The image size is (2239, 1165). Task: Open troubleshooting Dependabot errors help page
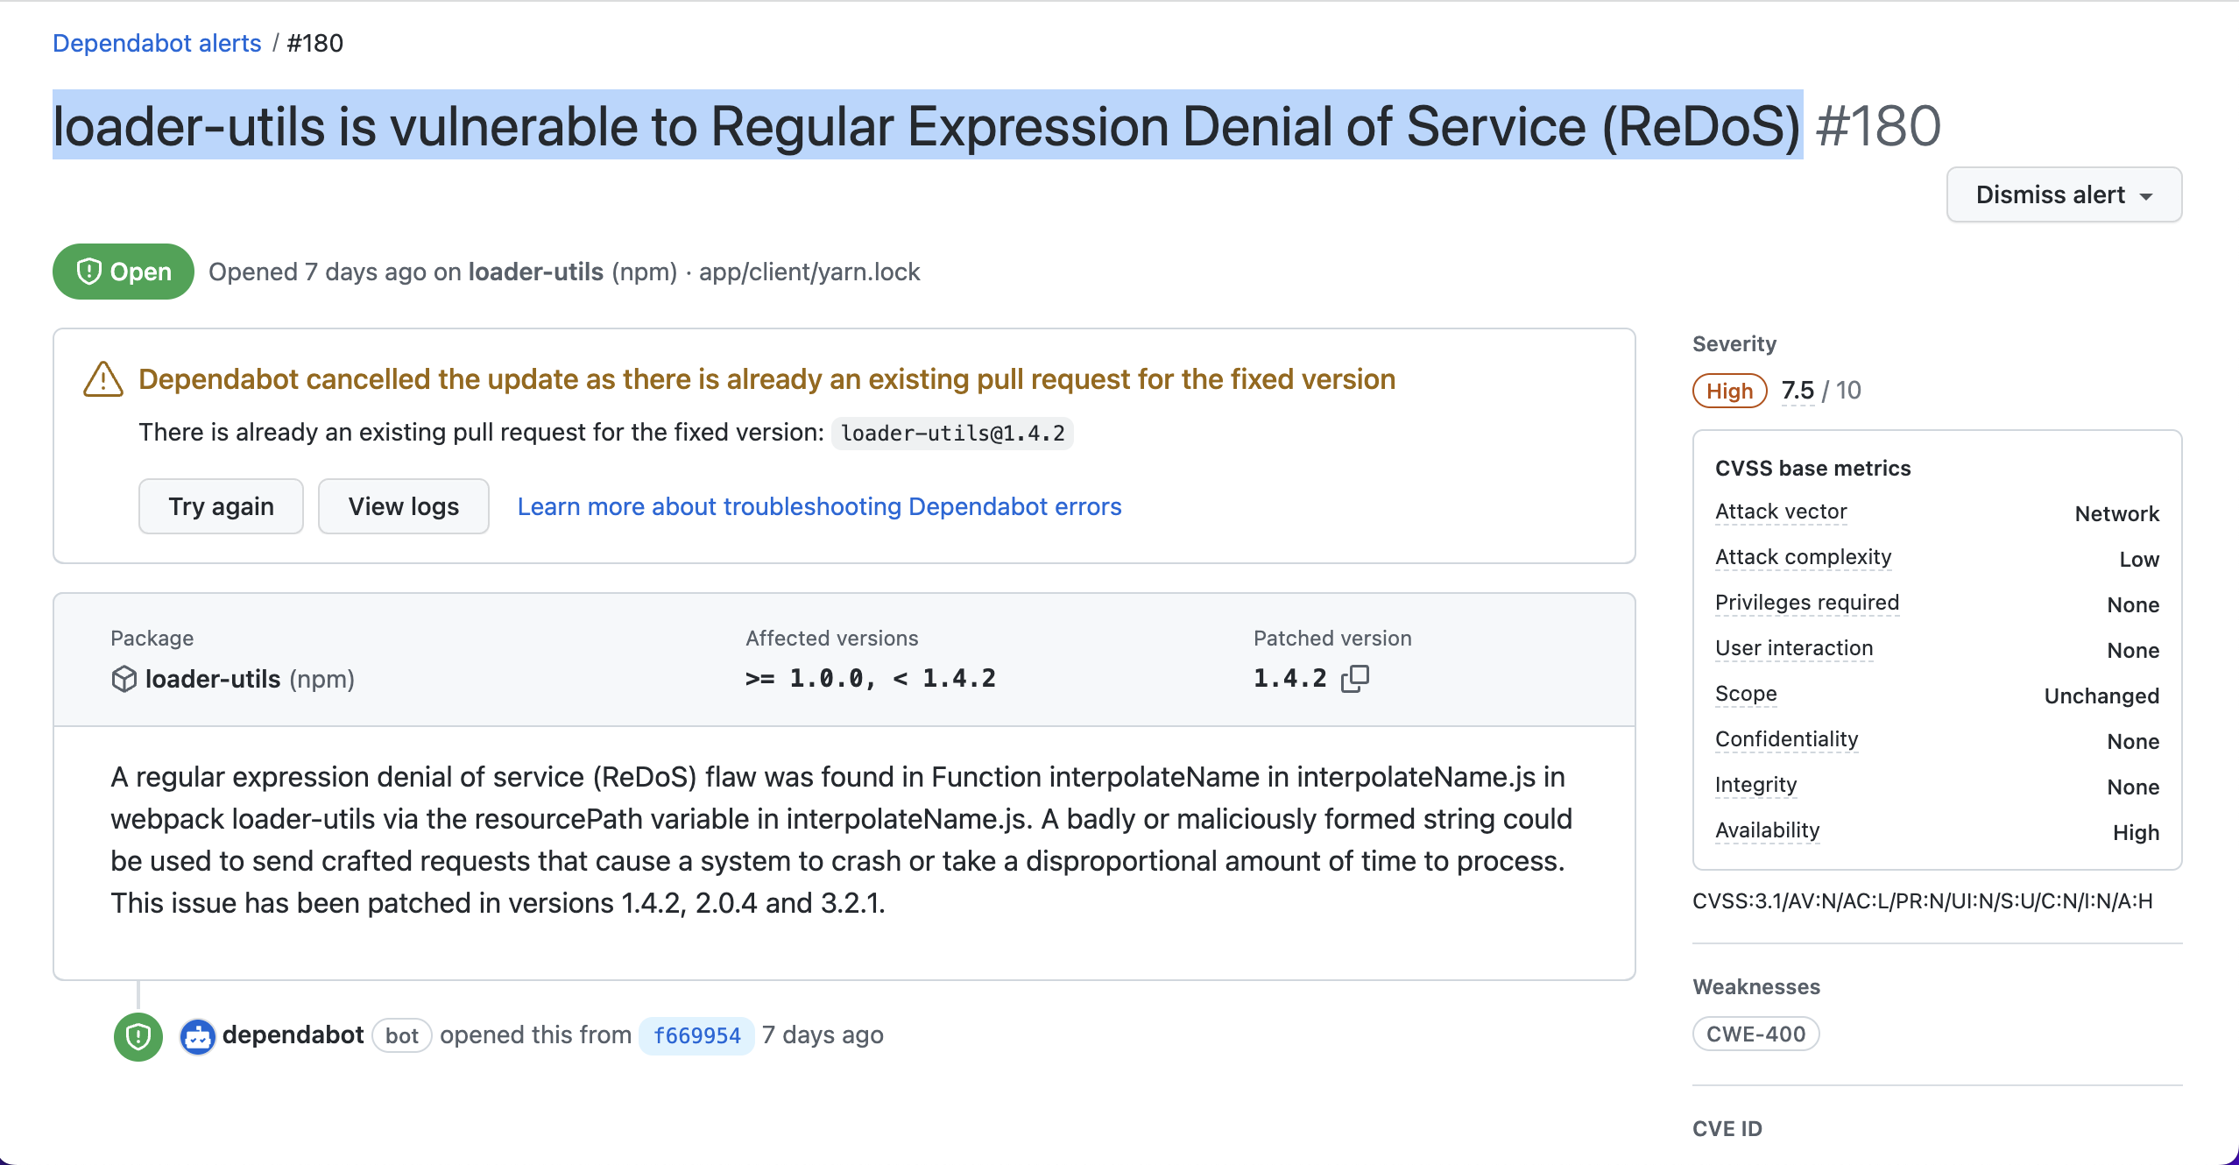819,506
